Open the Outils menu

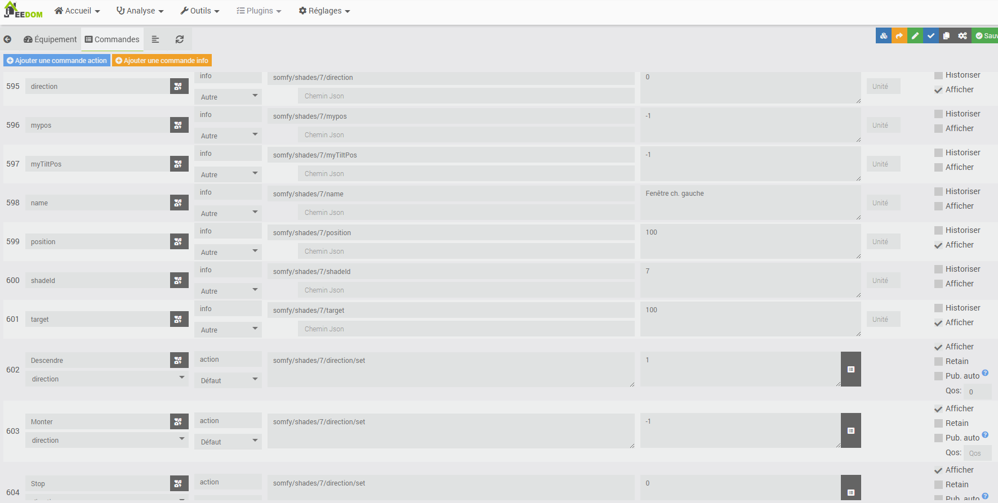click(x=200, y=11)
